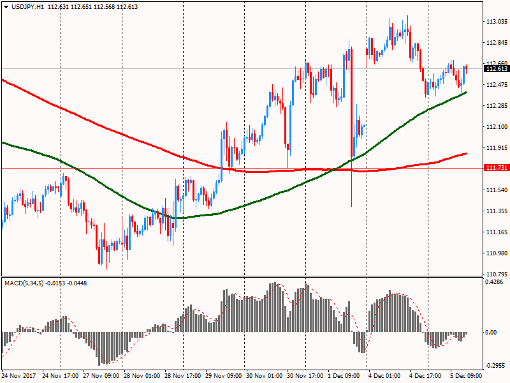
Task: Click the 112.100 price scale value
Action: (497, 126)
